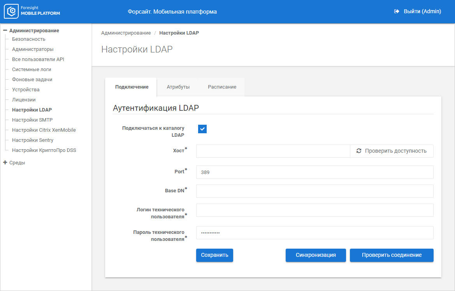Click the Пароль технического пользователя field
The image size is (455, 291).
click(x=314, y=233)
